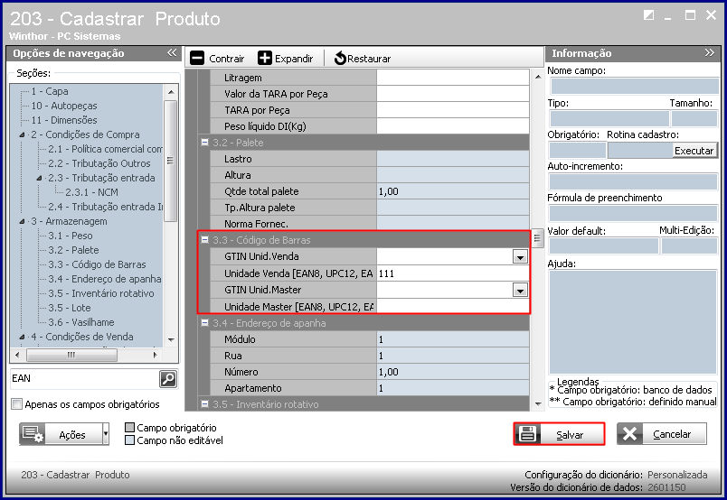Click the Apartamento value field
727x500 pixels.
[x=452, y=388]
